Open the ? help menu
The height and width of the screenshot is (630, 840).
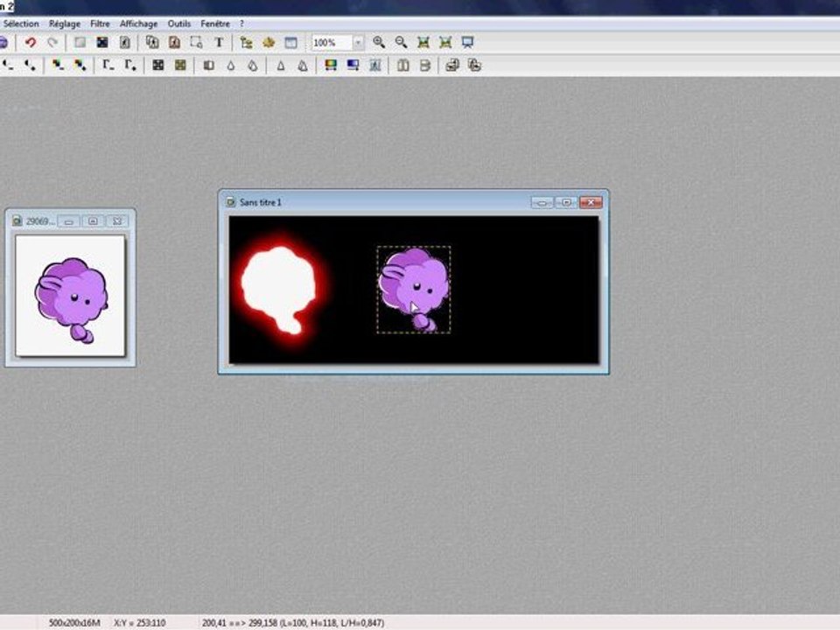click(x=241, y=24)
